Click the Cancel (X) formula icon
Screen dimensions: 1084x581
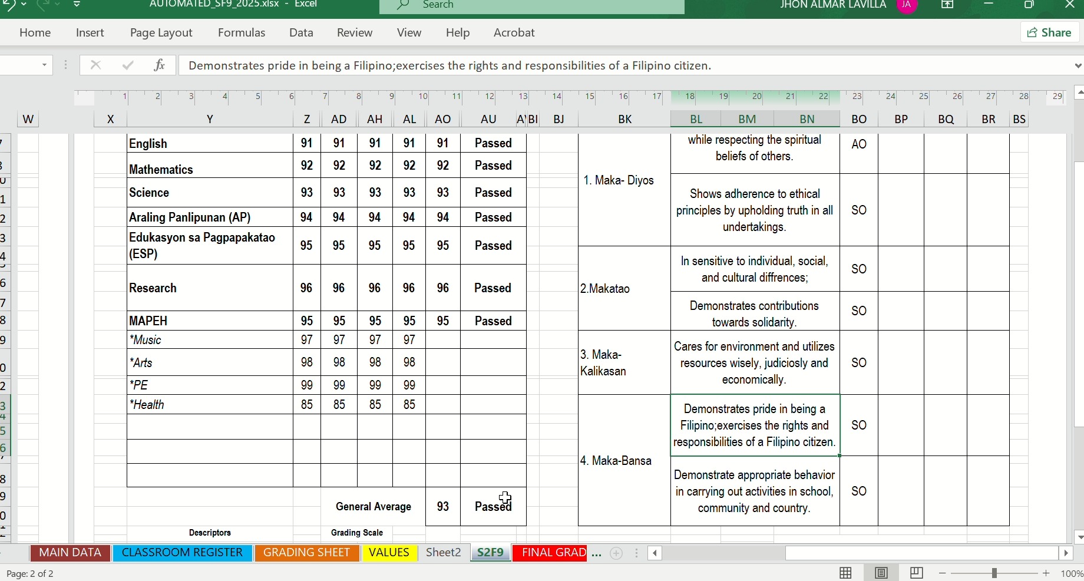[95, 65]
